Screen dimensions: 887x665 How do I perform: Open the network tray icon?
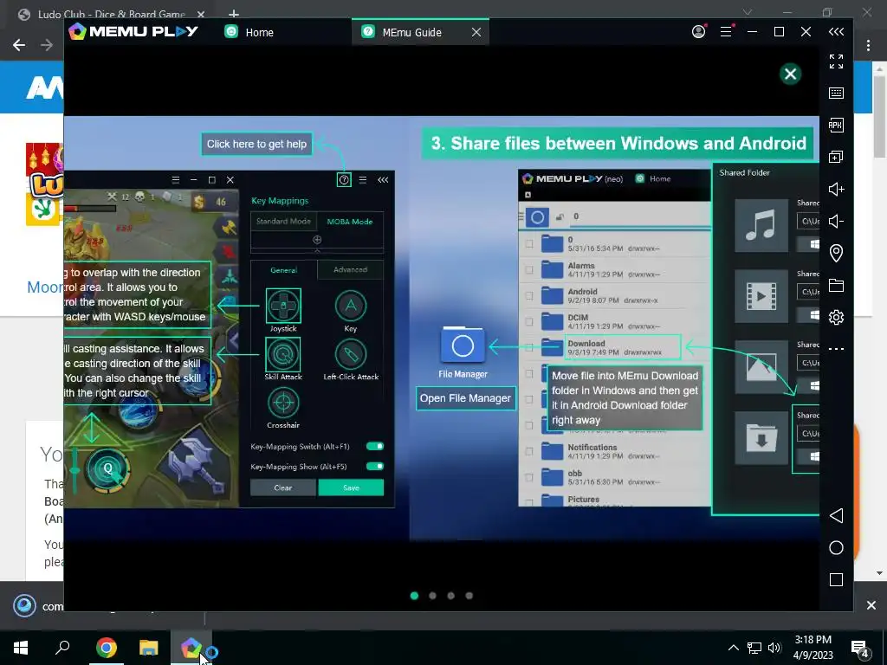(x=754, y=648)
